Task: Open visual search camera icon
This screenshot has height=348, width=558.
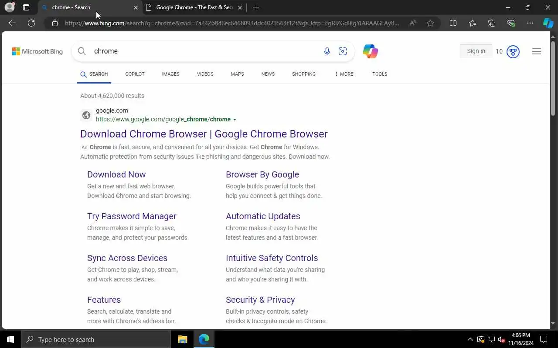Action: [x=343, y=51]
